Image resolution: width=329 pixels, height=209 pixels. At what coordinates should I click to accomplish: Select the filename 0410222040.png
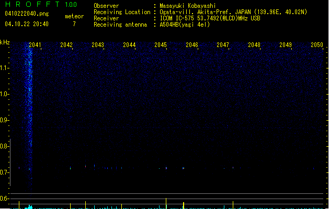(x=27, y=14)
